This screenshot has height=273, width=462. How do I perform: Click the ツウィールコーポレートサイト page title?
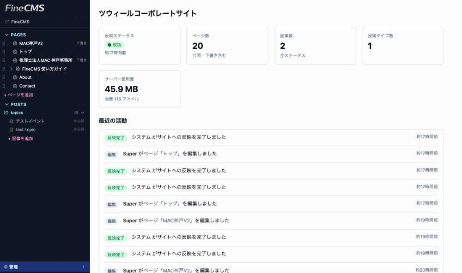pyautogui.click(x=148, y=13)
